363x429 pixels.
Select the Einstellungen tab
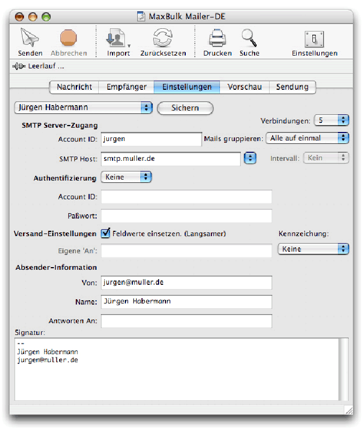(187, 87)
